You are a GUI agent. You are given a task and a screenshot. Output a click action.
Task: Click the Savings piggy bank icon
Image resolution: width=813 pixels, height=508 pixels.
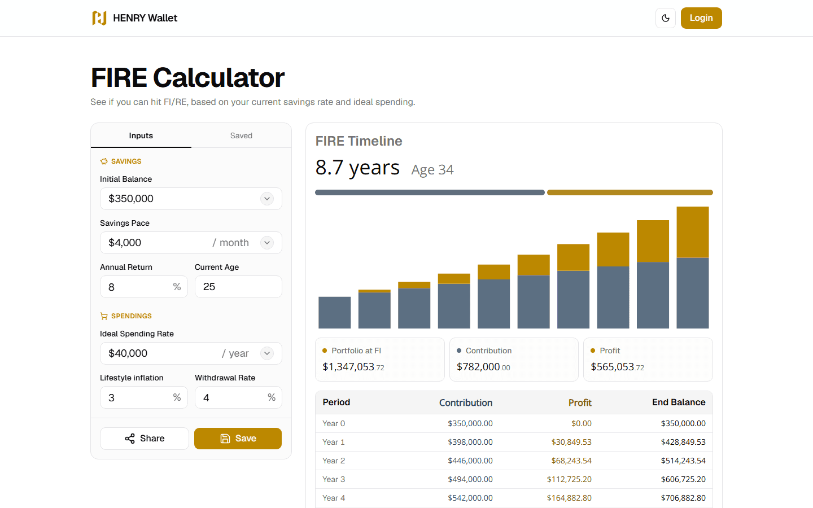(104, 161)
